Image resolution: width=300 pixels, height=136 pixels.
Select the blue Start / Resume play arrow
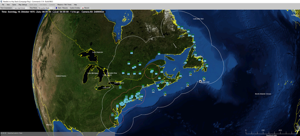[56, 8]
